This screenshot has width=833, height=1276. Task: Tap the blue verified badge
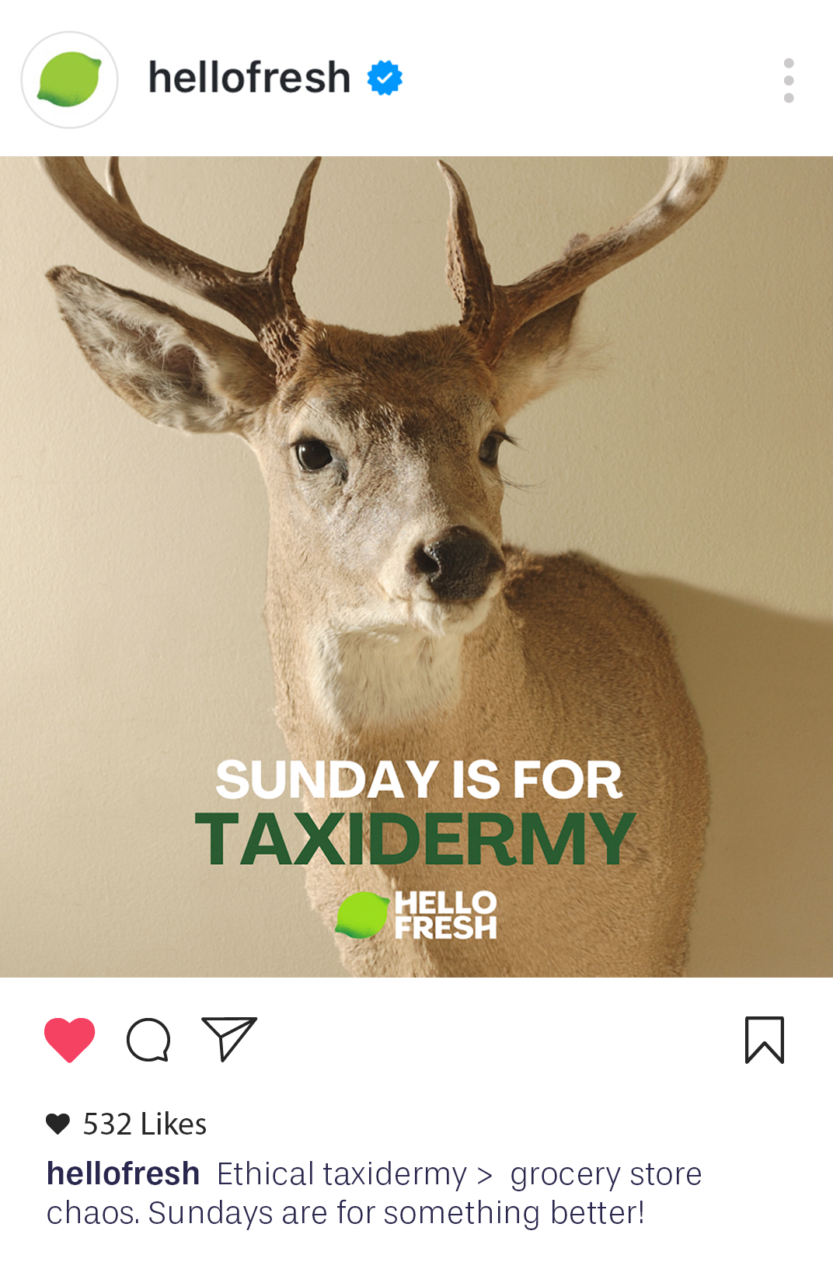coord(385,78)
